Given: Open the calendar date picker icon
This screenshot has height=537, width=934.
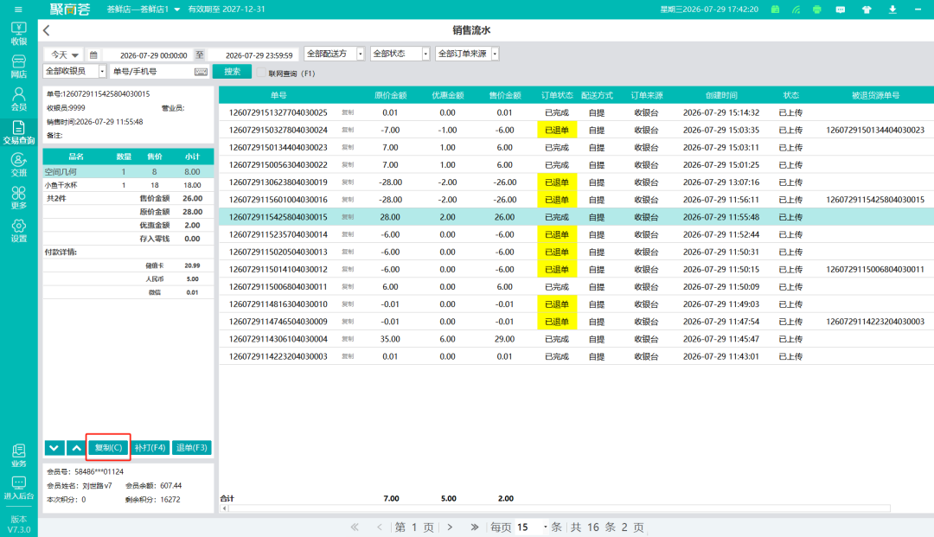Looking at the screenshot, I should (x=93, y=54).
